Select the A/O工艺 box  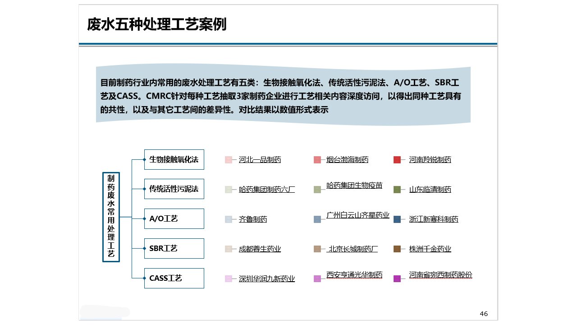(x=174, y=219)
